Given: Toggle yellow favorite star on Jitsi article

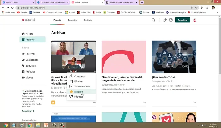Looking at the screenshot, I should click(x=53, y=102).
